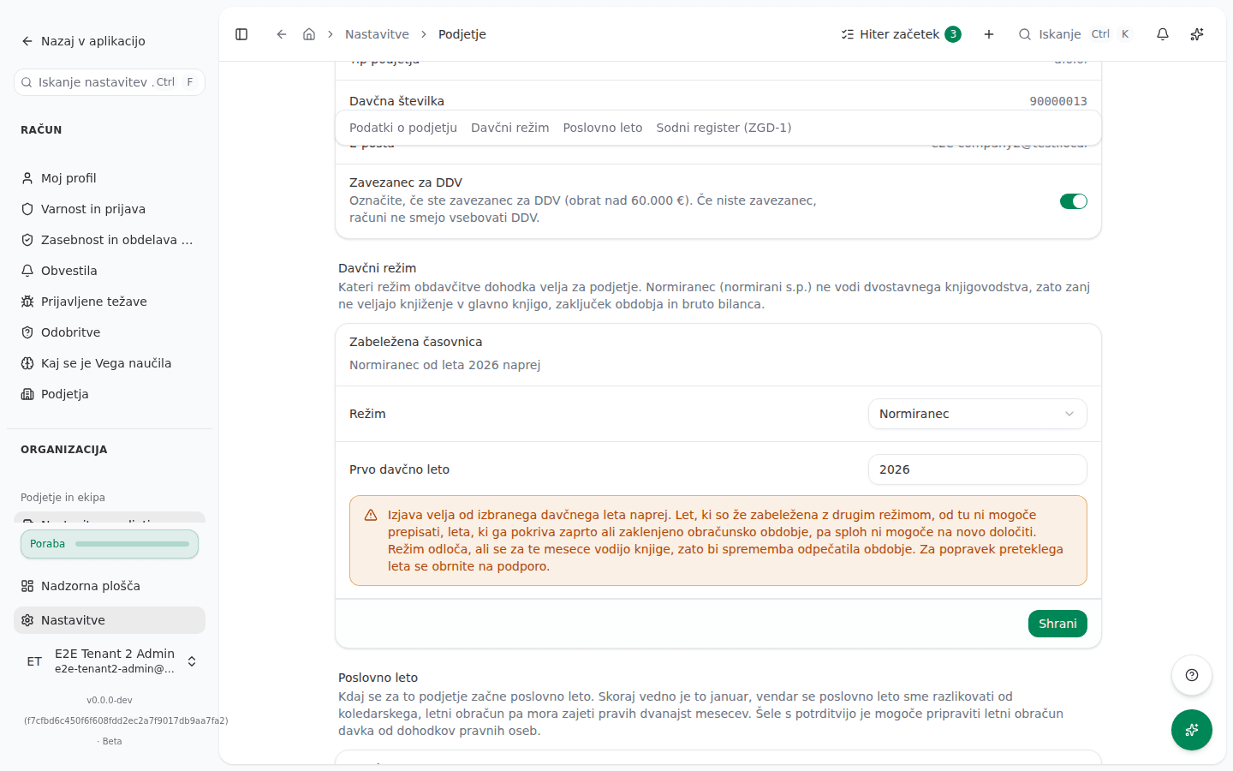Open green floating assistant button
1233x771 pixels.
1192,730
